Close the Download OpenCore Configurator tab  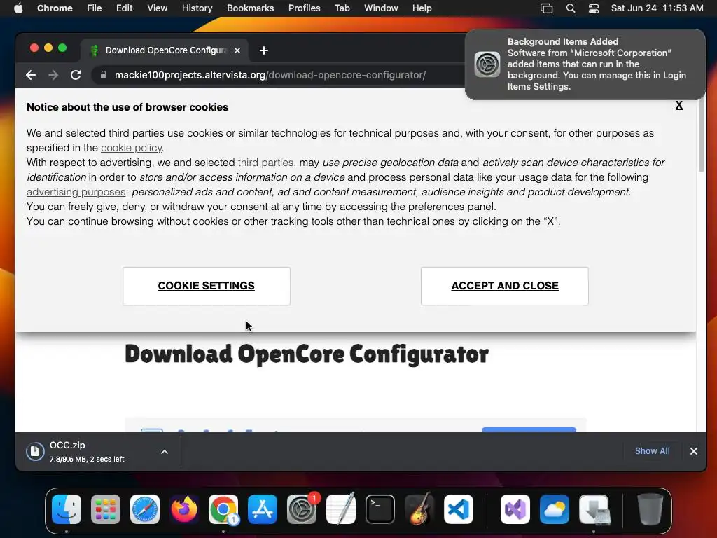[237, 50]
